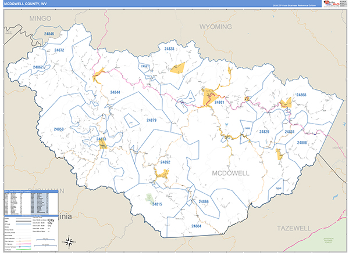Select ZIP code label 24850

(59, 129)
